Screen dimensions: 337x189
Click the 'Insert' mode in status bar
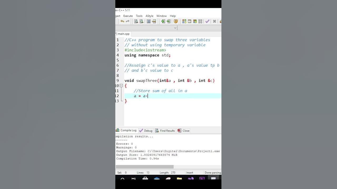(190, 173)
